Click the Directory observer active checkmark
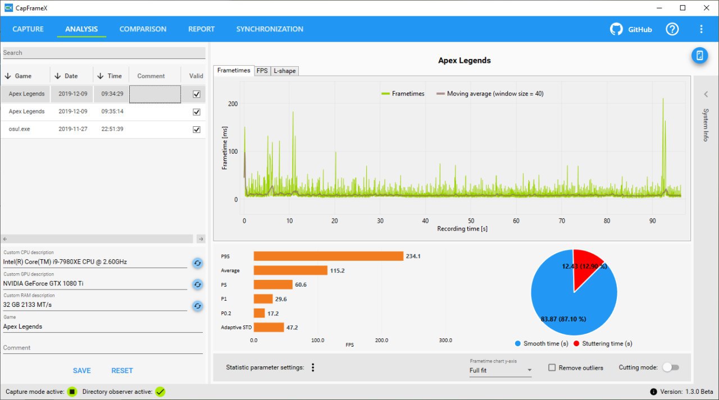Viewport: 719px width, 400px height. tap(160, 392)
